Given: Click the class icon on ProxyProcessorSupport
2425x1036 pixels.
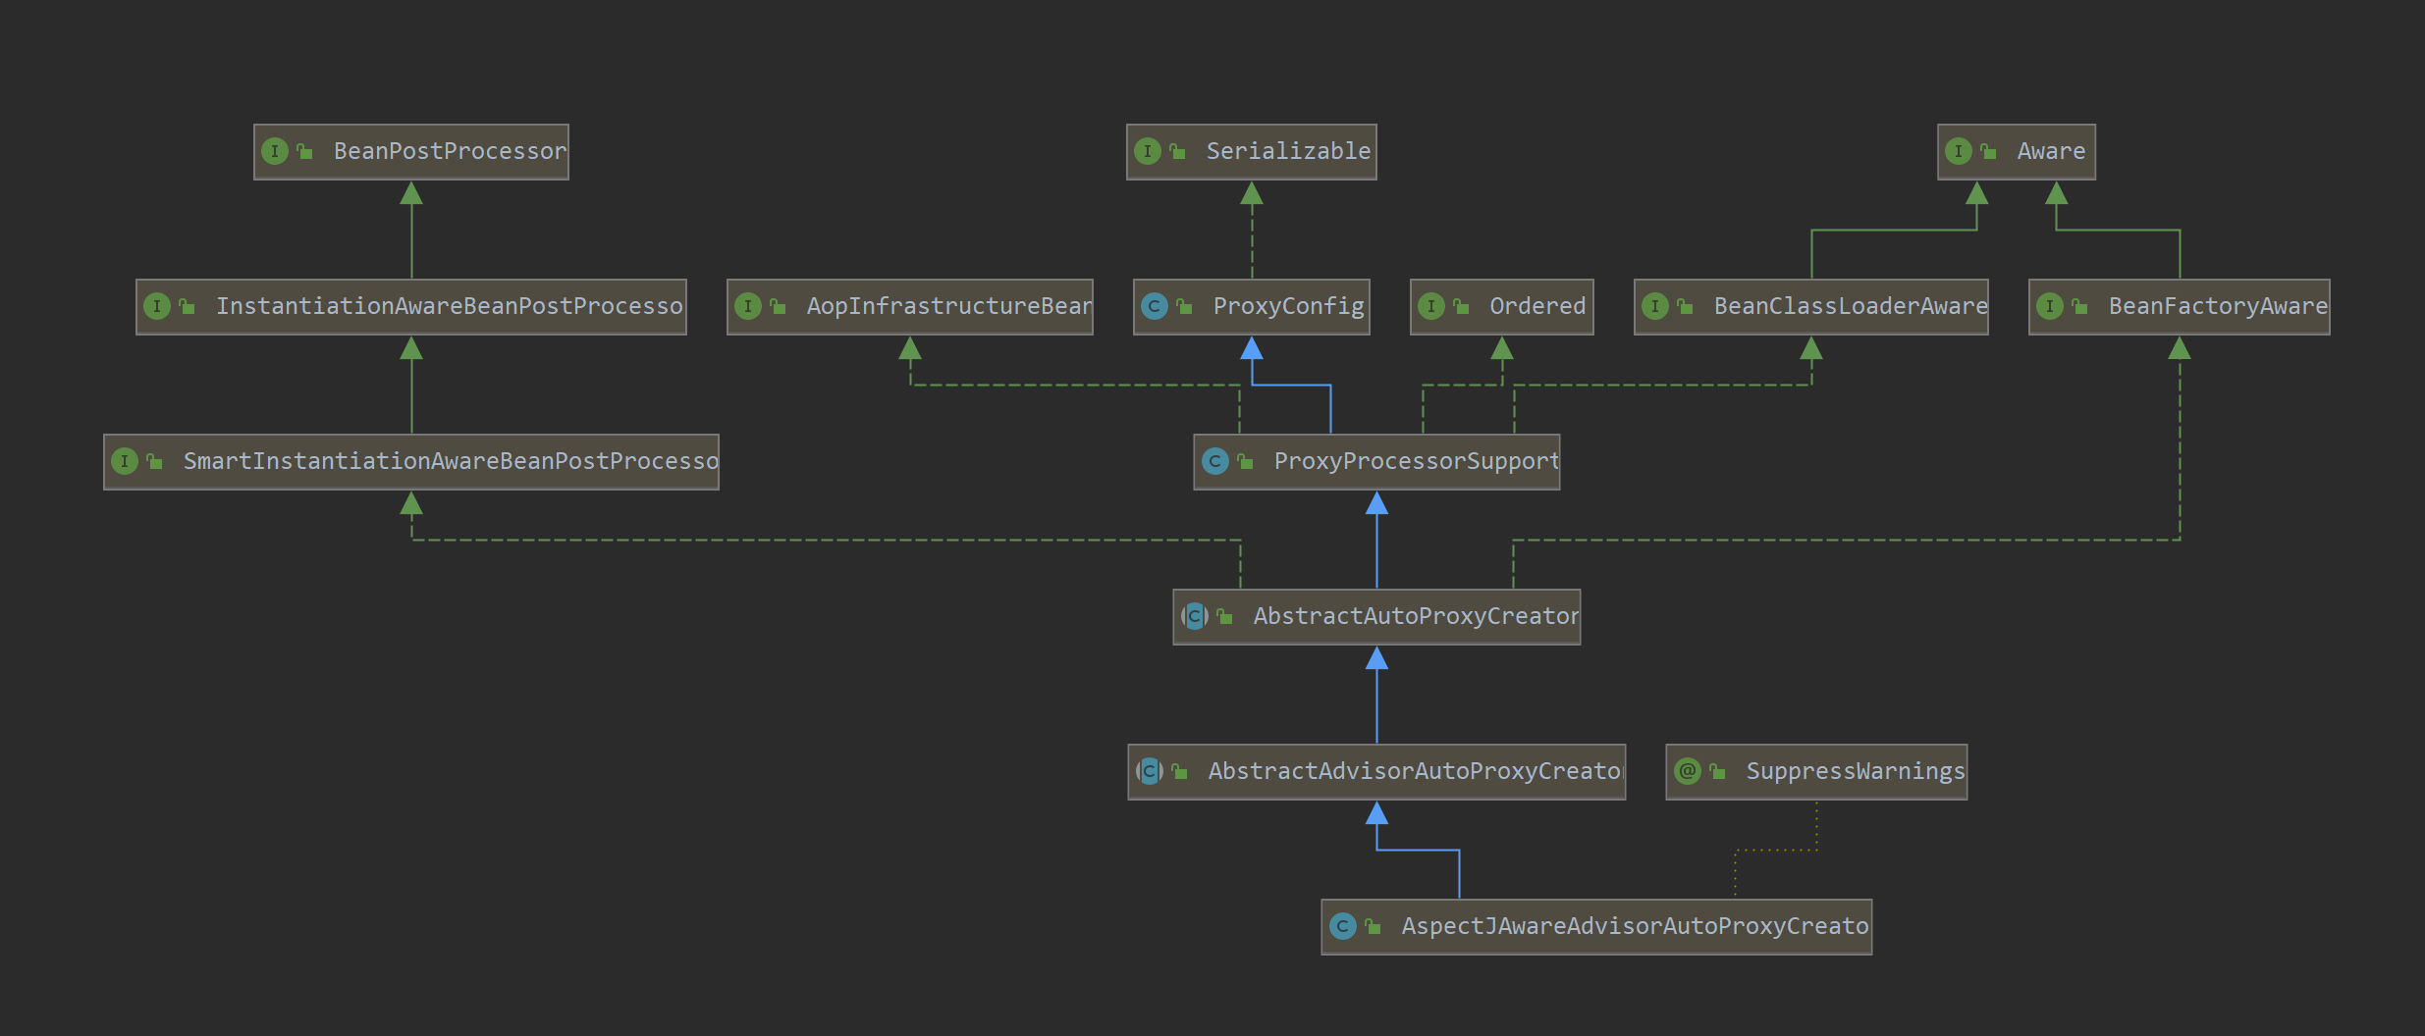Looking at the screenshot, I should pos(1215,461).
